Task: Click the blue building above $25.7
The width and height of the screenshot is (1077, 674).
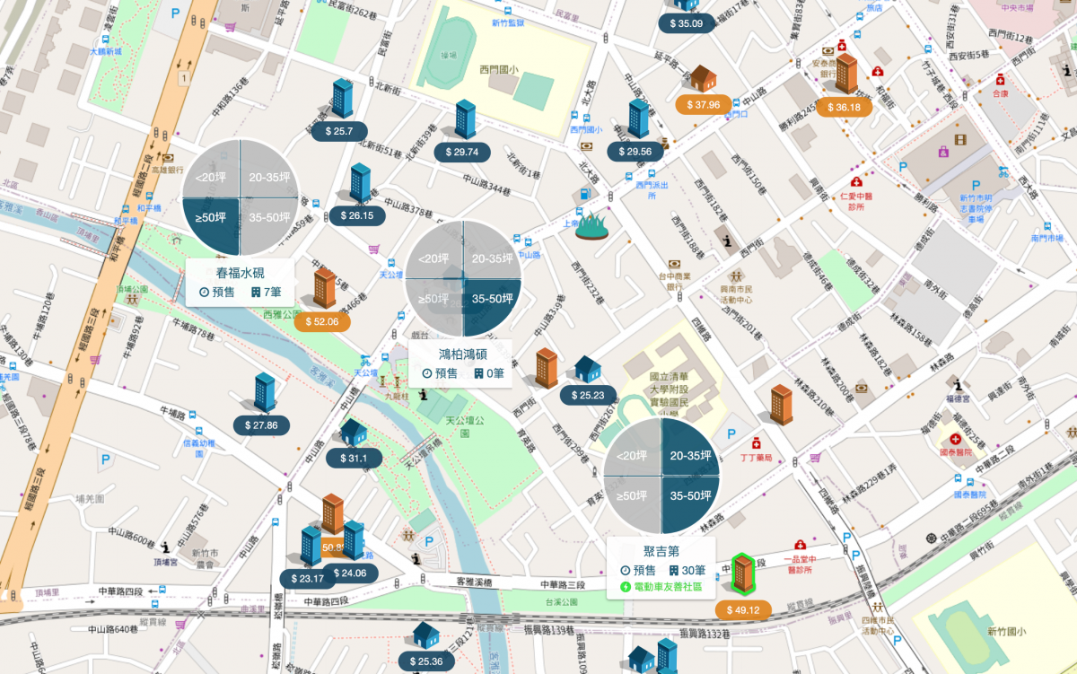Action: 342,99
